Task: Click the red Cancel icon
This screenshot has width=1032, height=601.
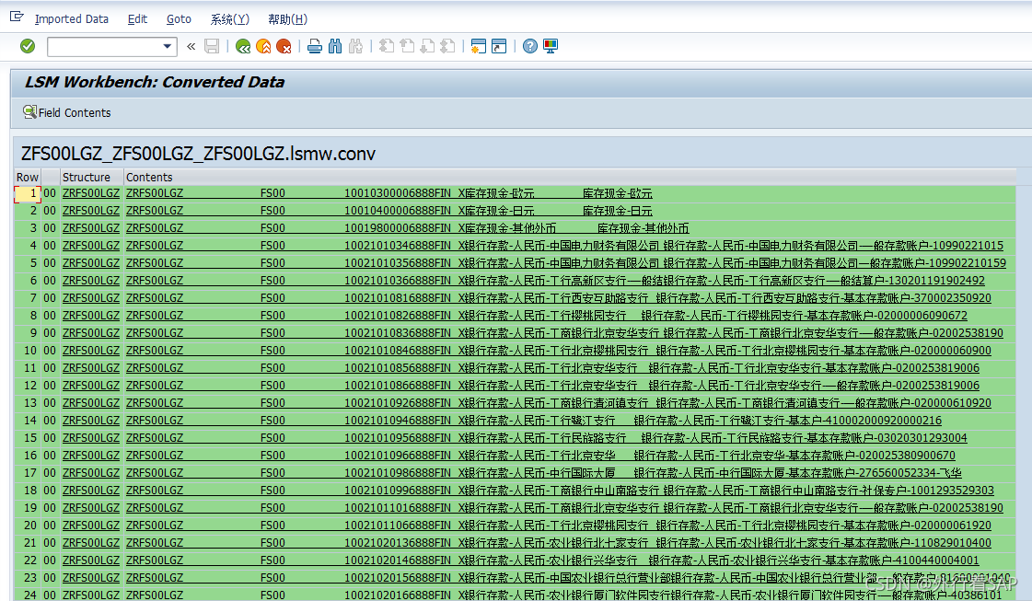Action: coord(284,46)
